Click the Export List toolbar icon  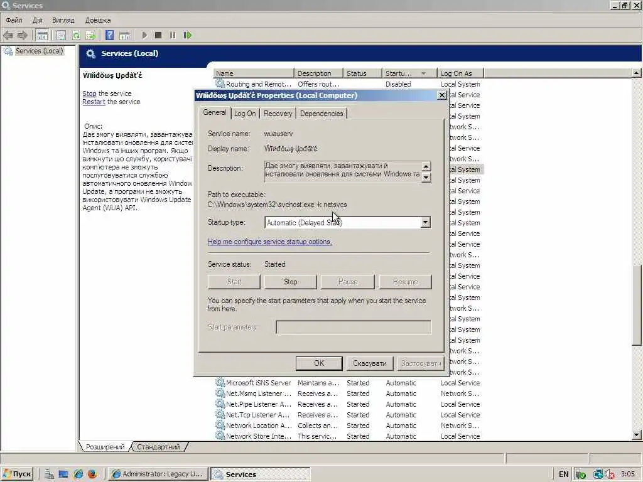[x=90, y=35]
